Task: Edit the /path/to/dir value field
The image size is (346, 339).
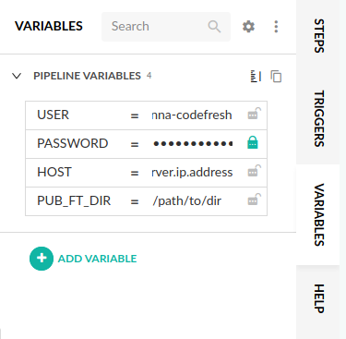Action: point(192,201)
